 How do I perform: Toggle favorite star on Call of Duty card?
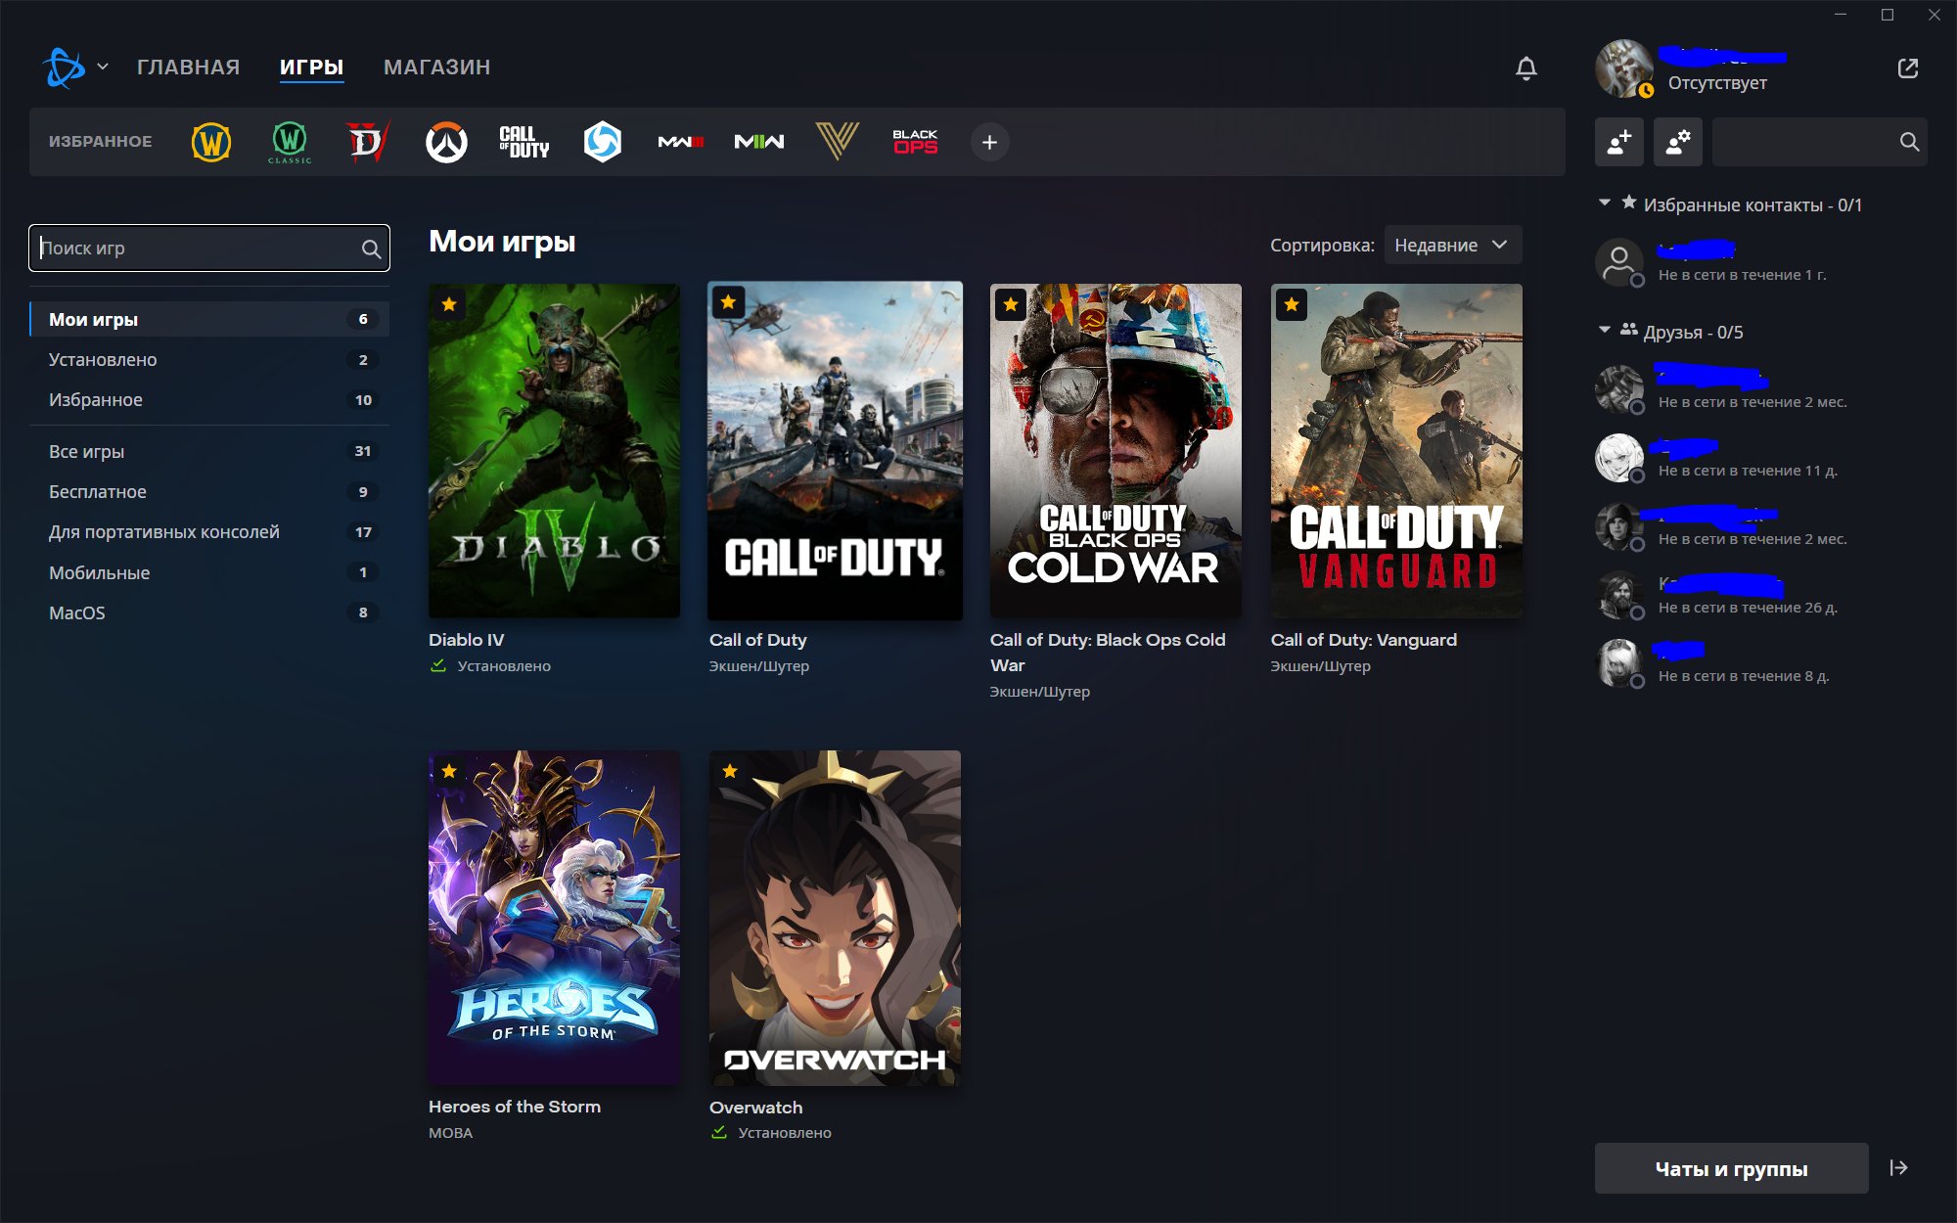click(x=729, y=302)
